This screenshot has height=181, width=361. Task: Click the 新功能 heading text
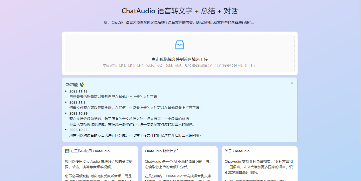coord(72,85)
